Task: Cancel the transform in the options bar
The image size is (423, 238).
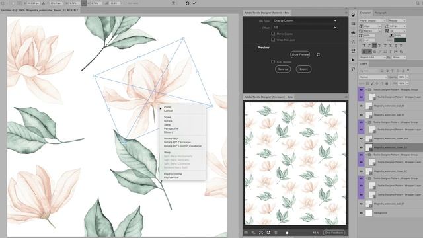Action: pos(187,3)
